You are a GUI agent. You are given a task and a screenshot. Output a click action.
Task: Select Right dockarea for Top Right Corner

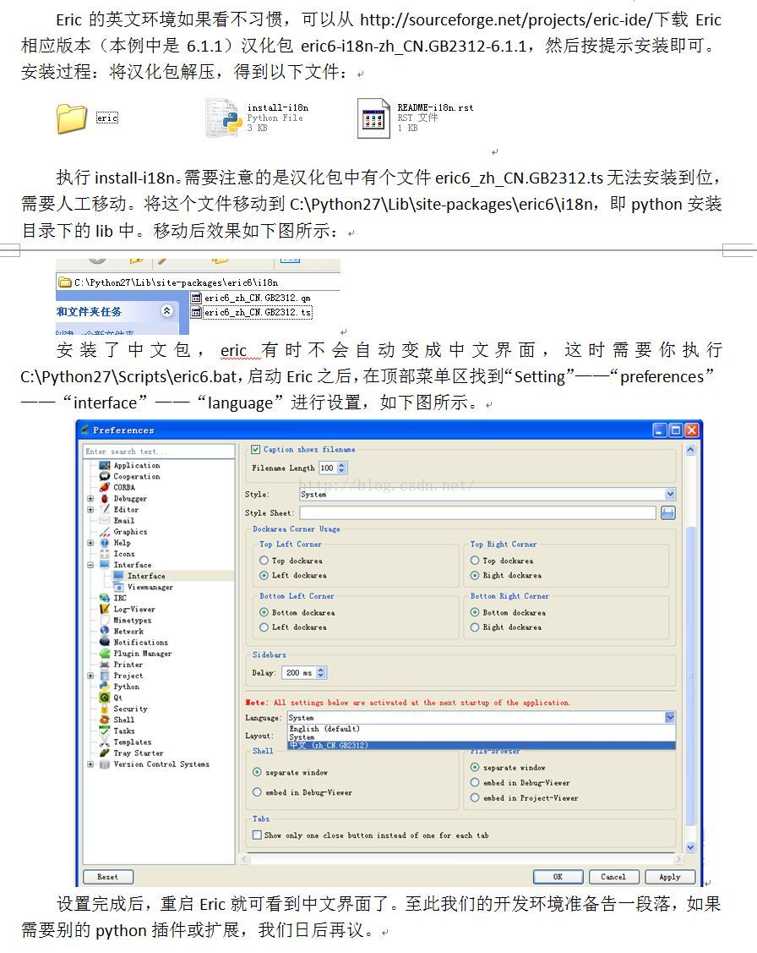[x=475, y=575]
